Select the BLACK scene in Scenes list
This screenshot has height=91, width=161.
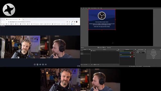(x=82, y=51)
